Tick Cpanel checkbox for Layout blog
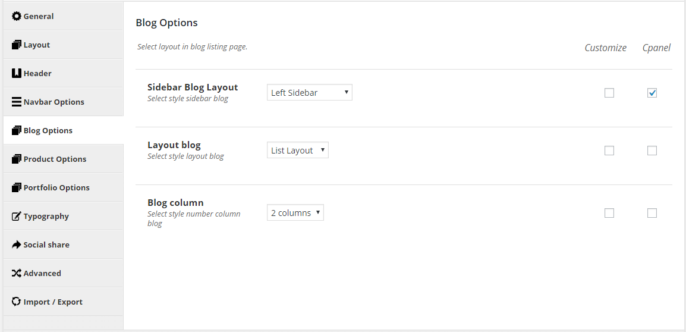686x332 pixels. (652, 151)
